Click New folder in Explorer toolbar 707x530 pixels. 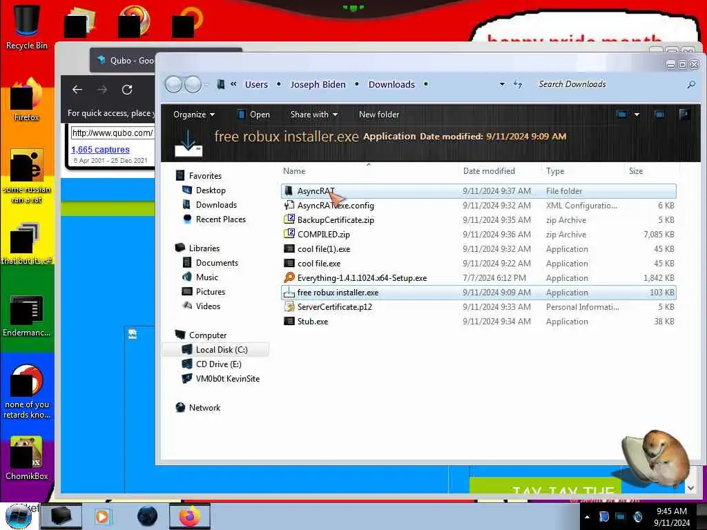[x=379, y=115]
